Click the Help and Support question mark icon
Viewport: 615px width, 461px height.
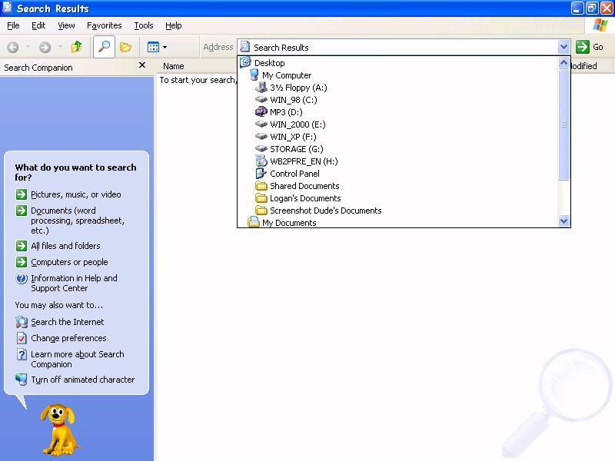[x=22, y=278]
